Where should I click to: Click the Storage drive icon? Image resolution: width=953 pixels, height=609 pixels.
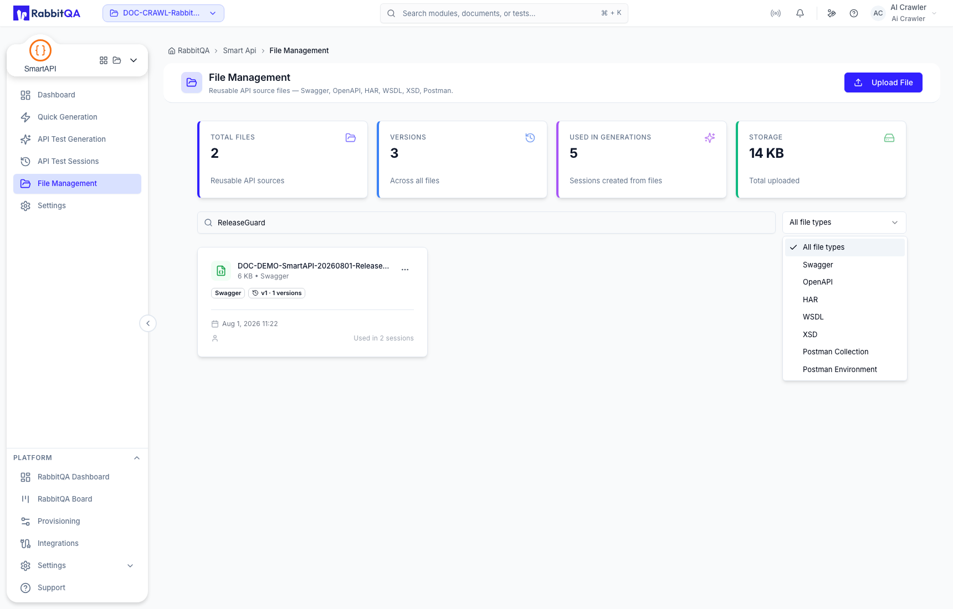click(x=889, y=138)
